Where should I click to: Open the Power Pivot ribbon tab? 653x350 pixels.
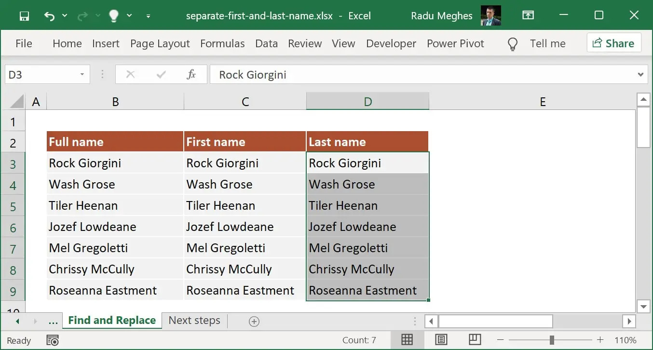(455, 43)
